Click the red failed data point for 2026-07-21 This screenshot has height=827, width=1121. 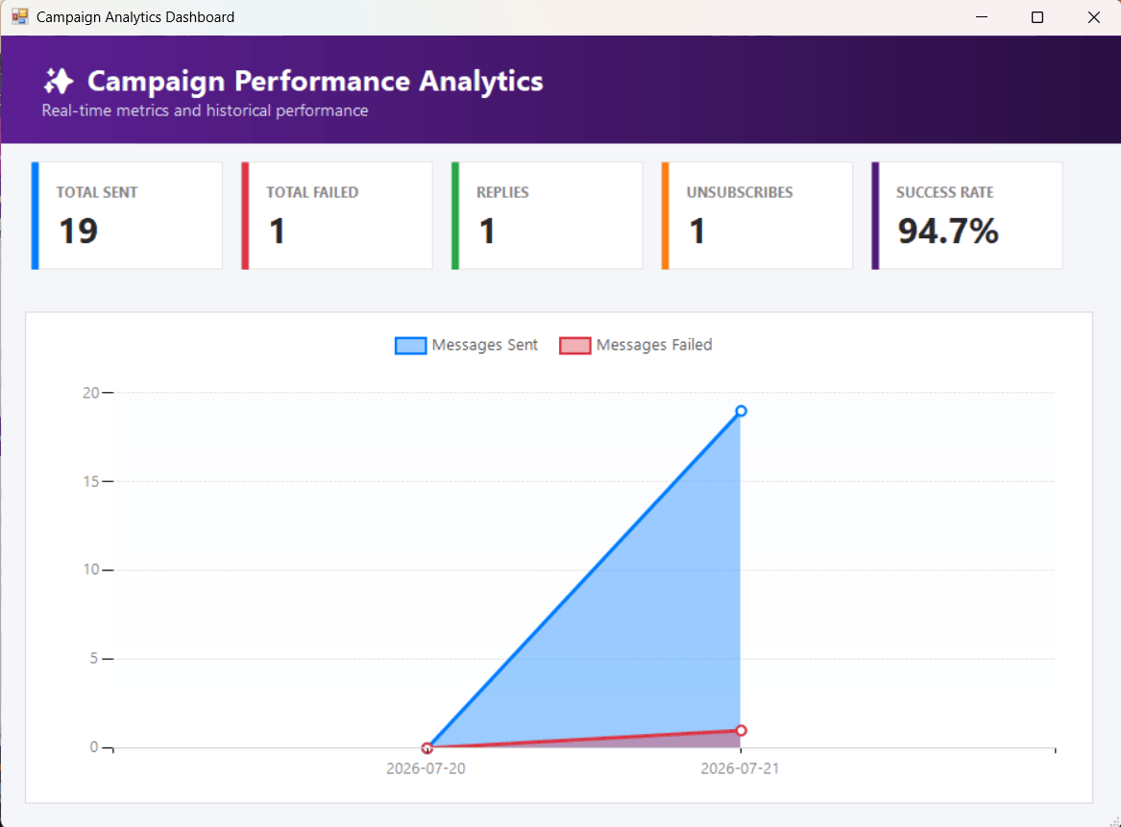click(x=741, y=731)
